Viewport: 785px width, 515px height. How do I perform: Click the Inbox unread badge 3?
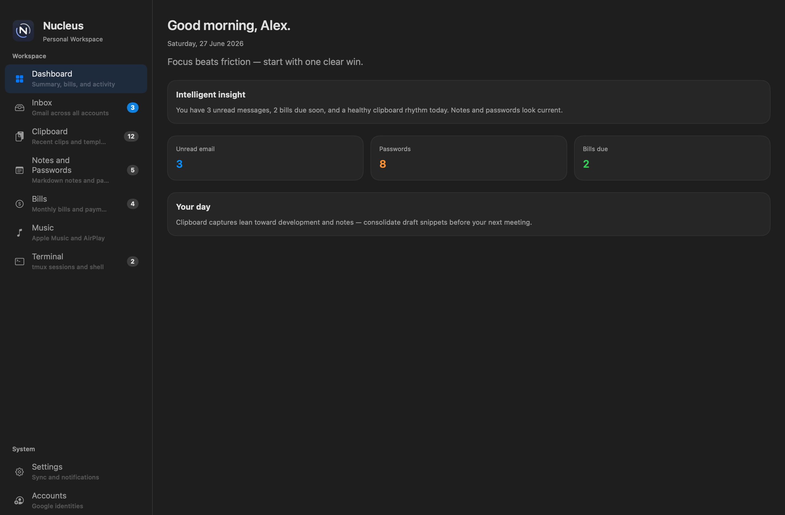[x=132, y=108]
